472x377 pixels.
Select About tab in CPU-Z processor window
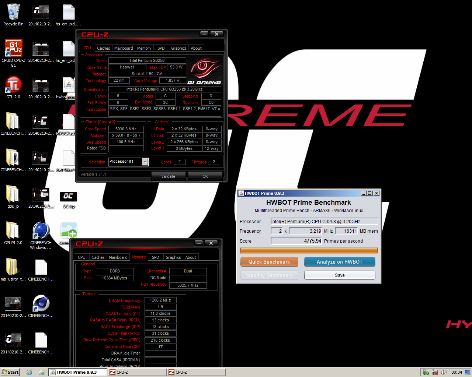click(196, 48)
